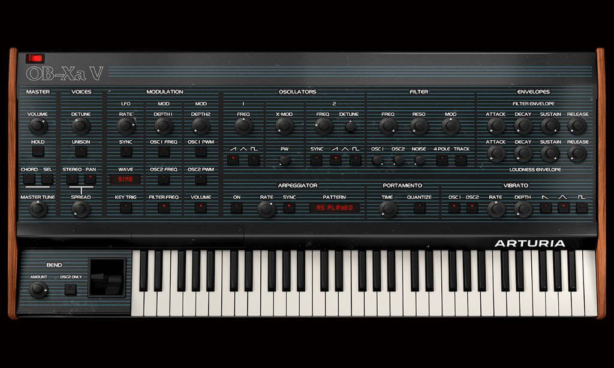Open the LFO Wave SINE selector
The height and width of the screenshot is (368, 614).
tap(126, 179)
